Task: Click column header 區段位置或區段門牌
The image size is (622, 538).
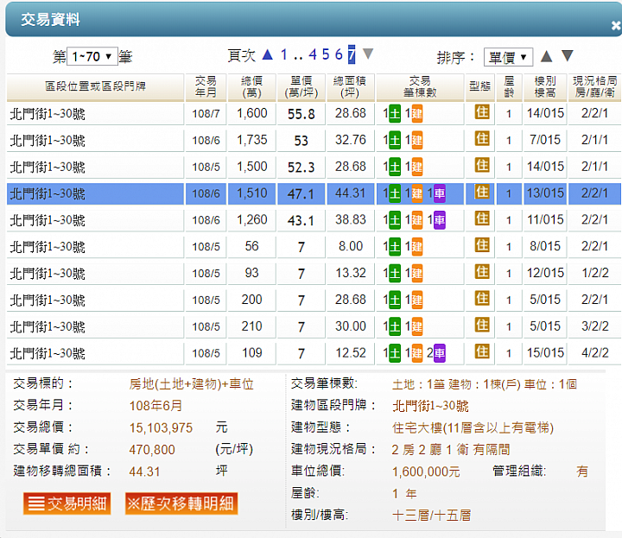Action: pyautogui.click(x=95, y=86)
